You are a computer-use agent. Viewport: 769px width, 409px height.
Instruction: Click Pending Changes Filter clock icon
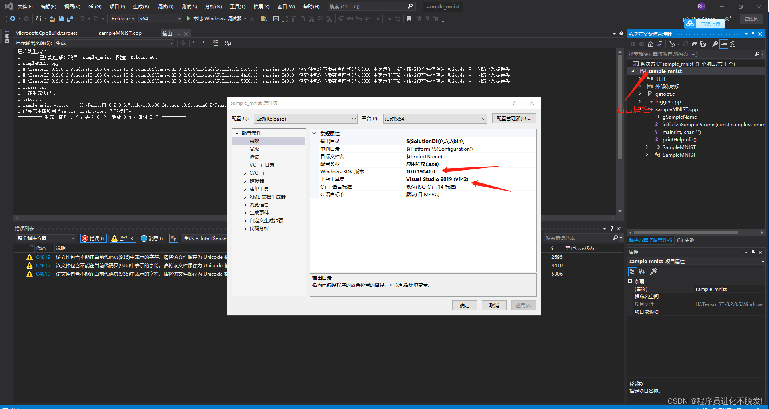[x=672, y=44]
